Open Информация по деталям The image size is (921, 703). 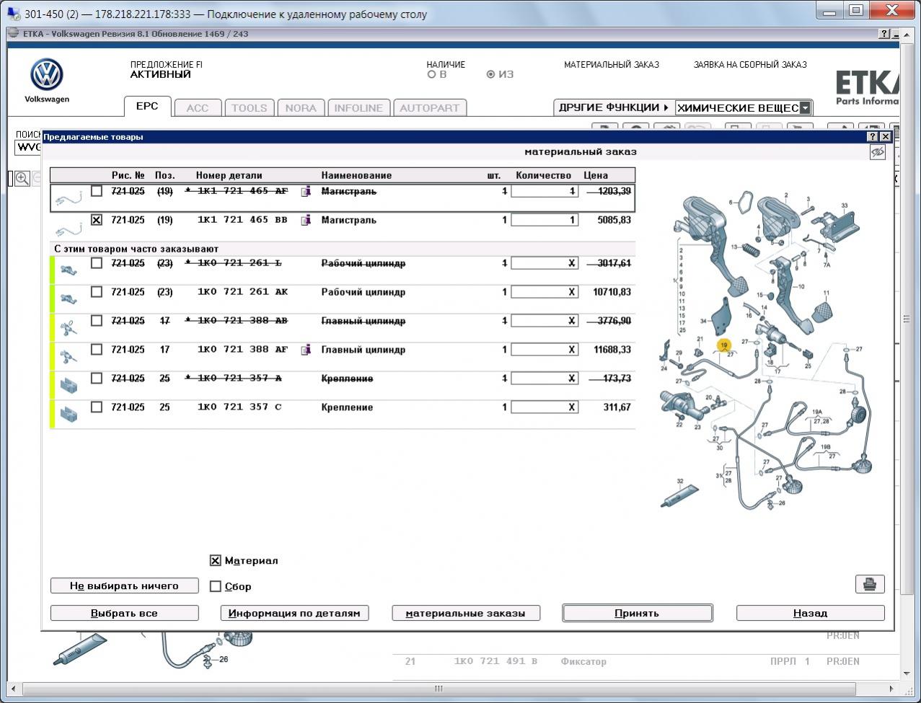point(294,613)
